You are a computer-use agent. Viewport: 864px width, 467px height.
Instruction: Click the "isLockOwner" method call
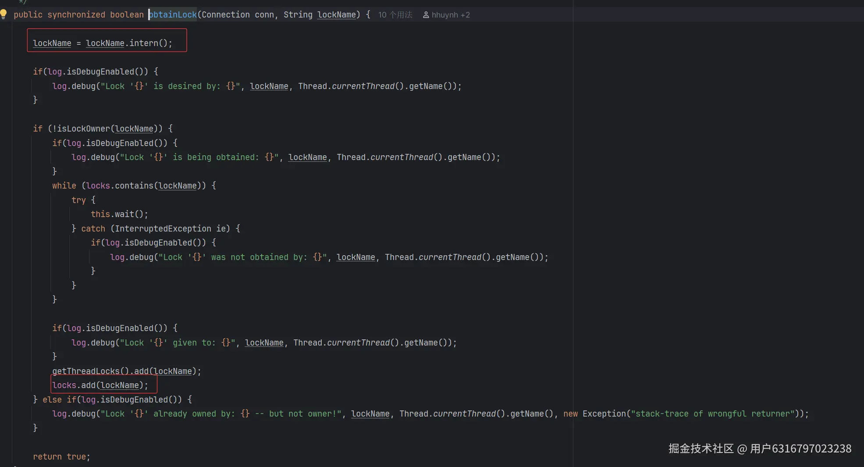click(83, 129)
